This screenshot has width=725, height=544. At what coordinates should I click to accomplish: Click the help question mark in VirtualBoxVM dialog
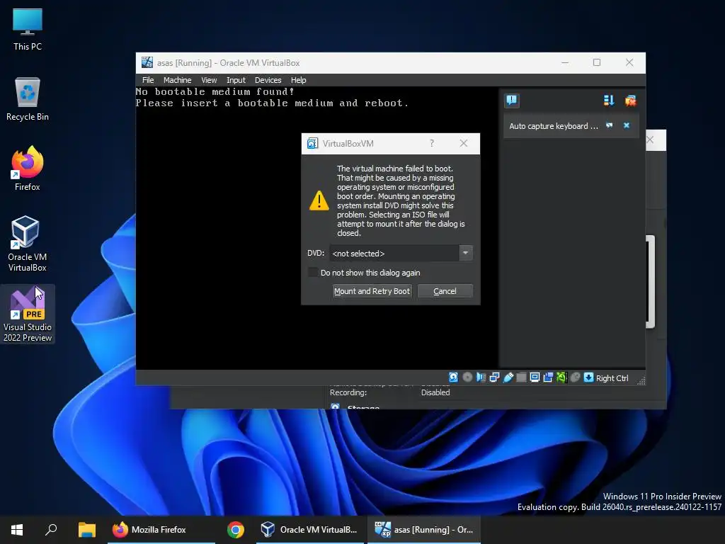pyautogui.click(x=432, y=143)
